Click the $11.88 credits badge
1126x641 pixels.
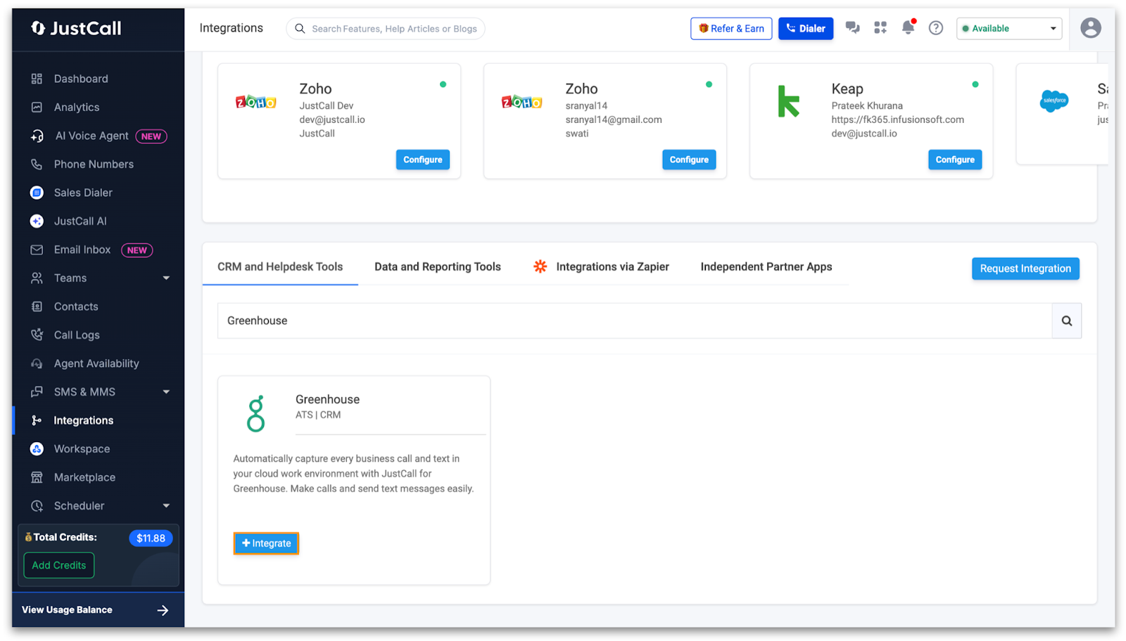point(151,538)
